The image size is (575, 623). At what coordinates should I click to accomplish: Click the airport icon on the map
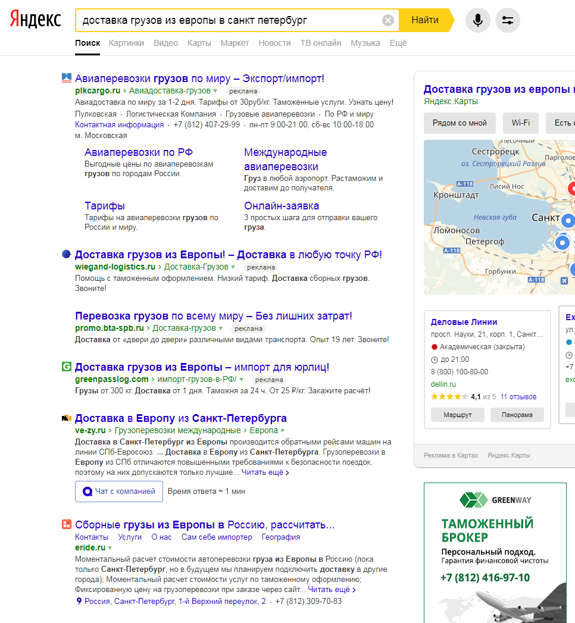(x=564, y=281)
